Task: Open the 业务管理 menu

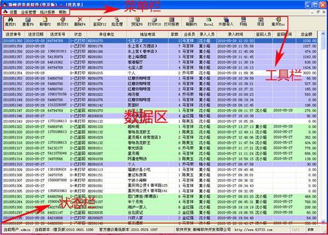Action: click(x=28, y=12)
